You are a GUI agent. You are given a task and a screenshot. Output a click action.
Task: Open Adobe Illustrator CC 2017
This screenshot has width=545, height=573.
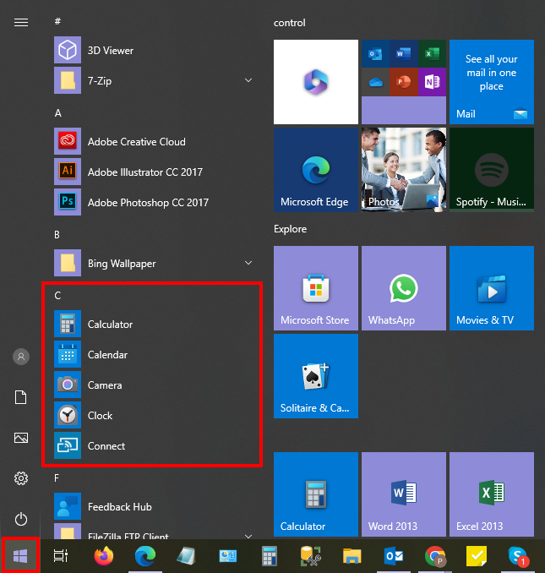tap(153, 172)
